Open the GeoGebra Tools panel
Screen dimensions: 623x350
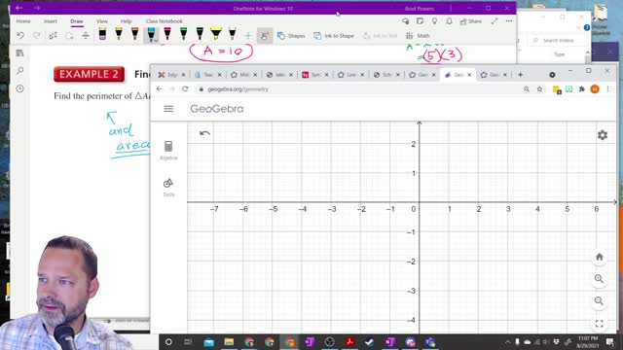point(168,188)
